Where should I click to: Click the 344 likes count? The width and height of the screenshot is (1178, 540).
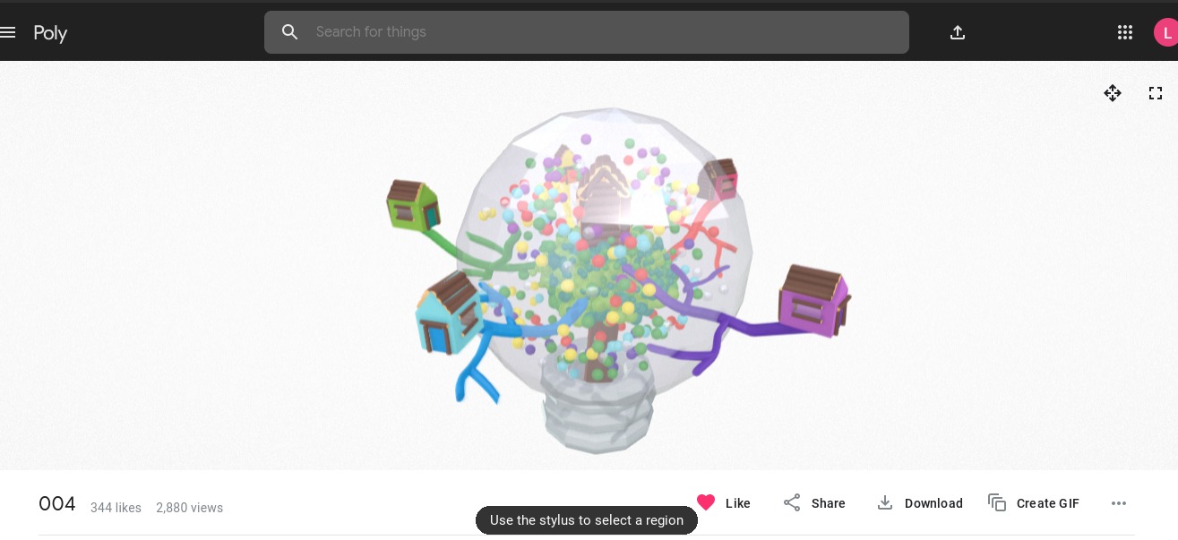point(116,508)
